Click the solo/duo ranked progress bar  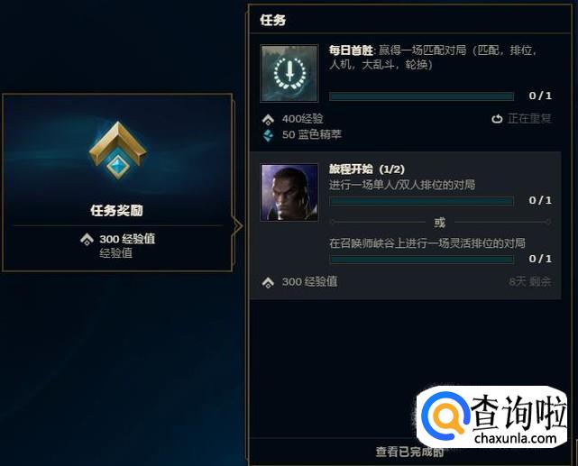pyautogui.click(x=421, y=201)
